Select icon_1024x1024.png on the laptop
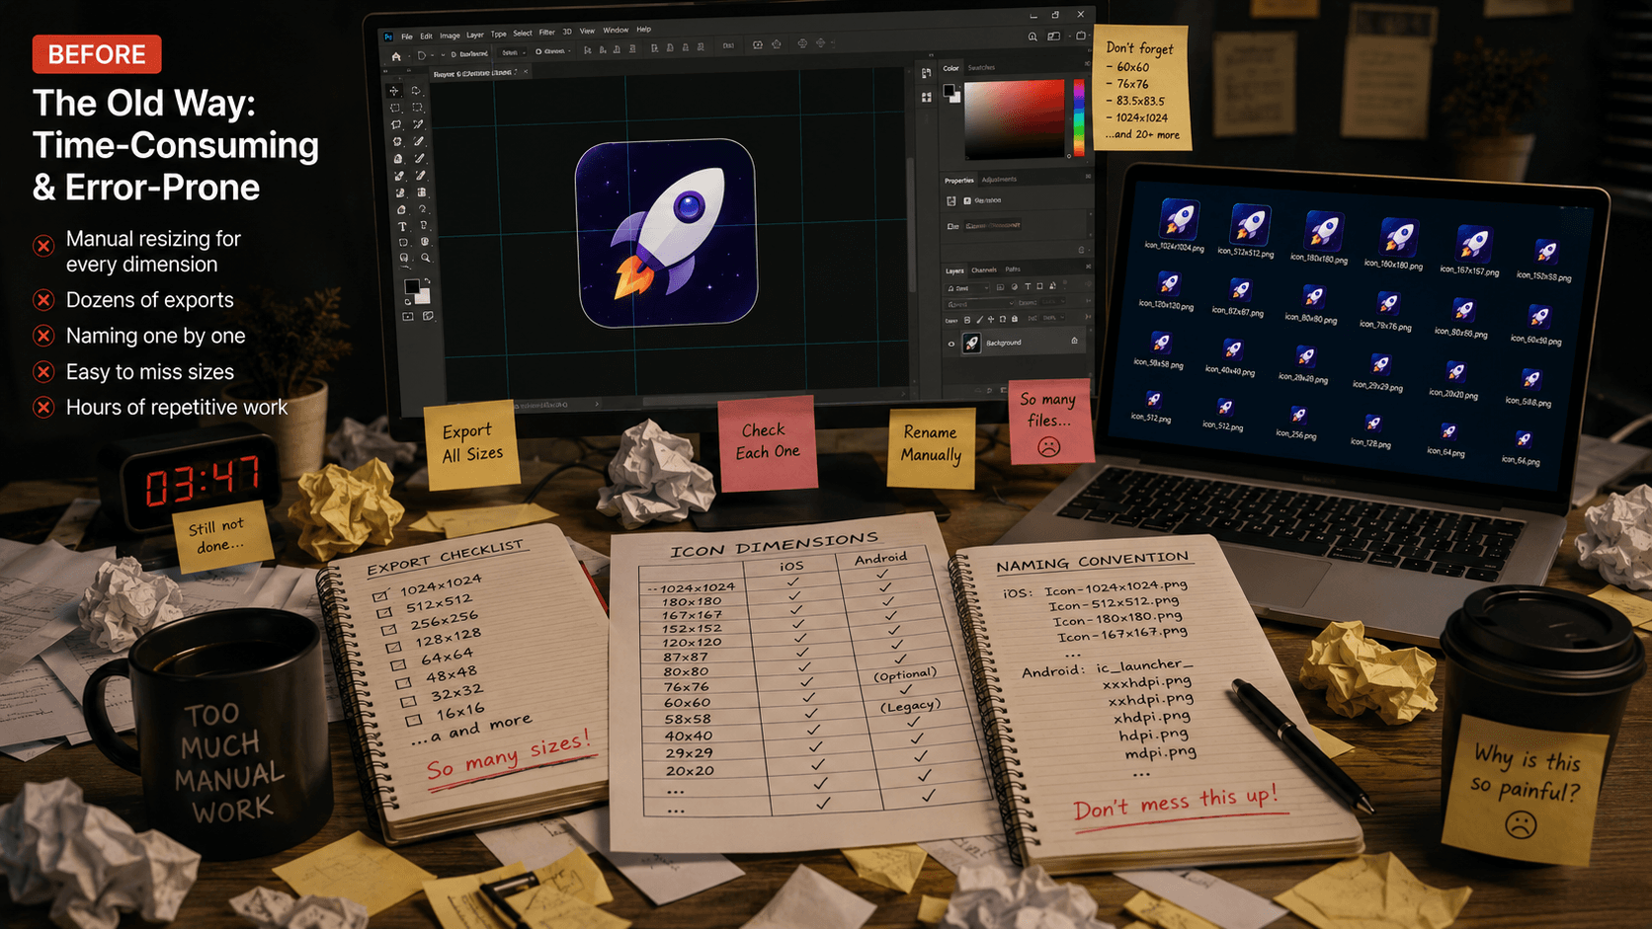Image resolution: width=1652 pixels, height=929 pixels. (1177, 226)
